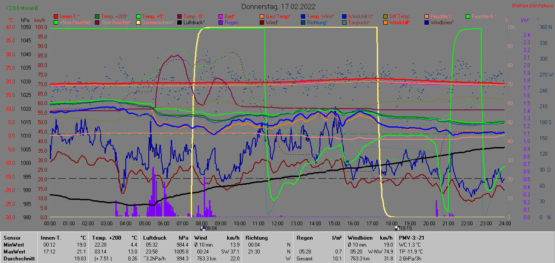The height and width of the screenshot is (263, 555).
Task: Click the red Innen-T. legend swatch
Action: (56, 16)
